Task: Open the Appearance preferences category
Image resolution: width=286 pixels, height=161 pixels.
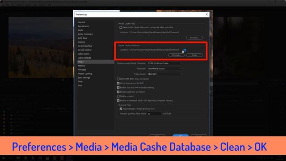Action: click(x=83, y=26)
